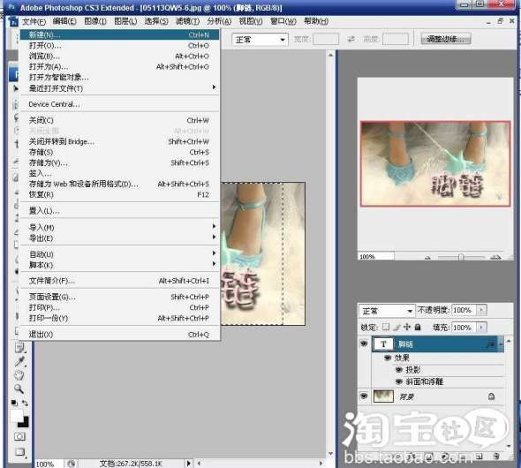Toggle Quick Mask mode icon

(19, 436)
